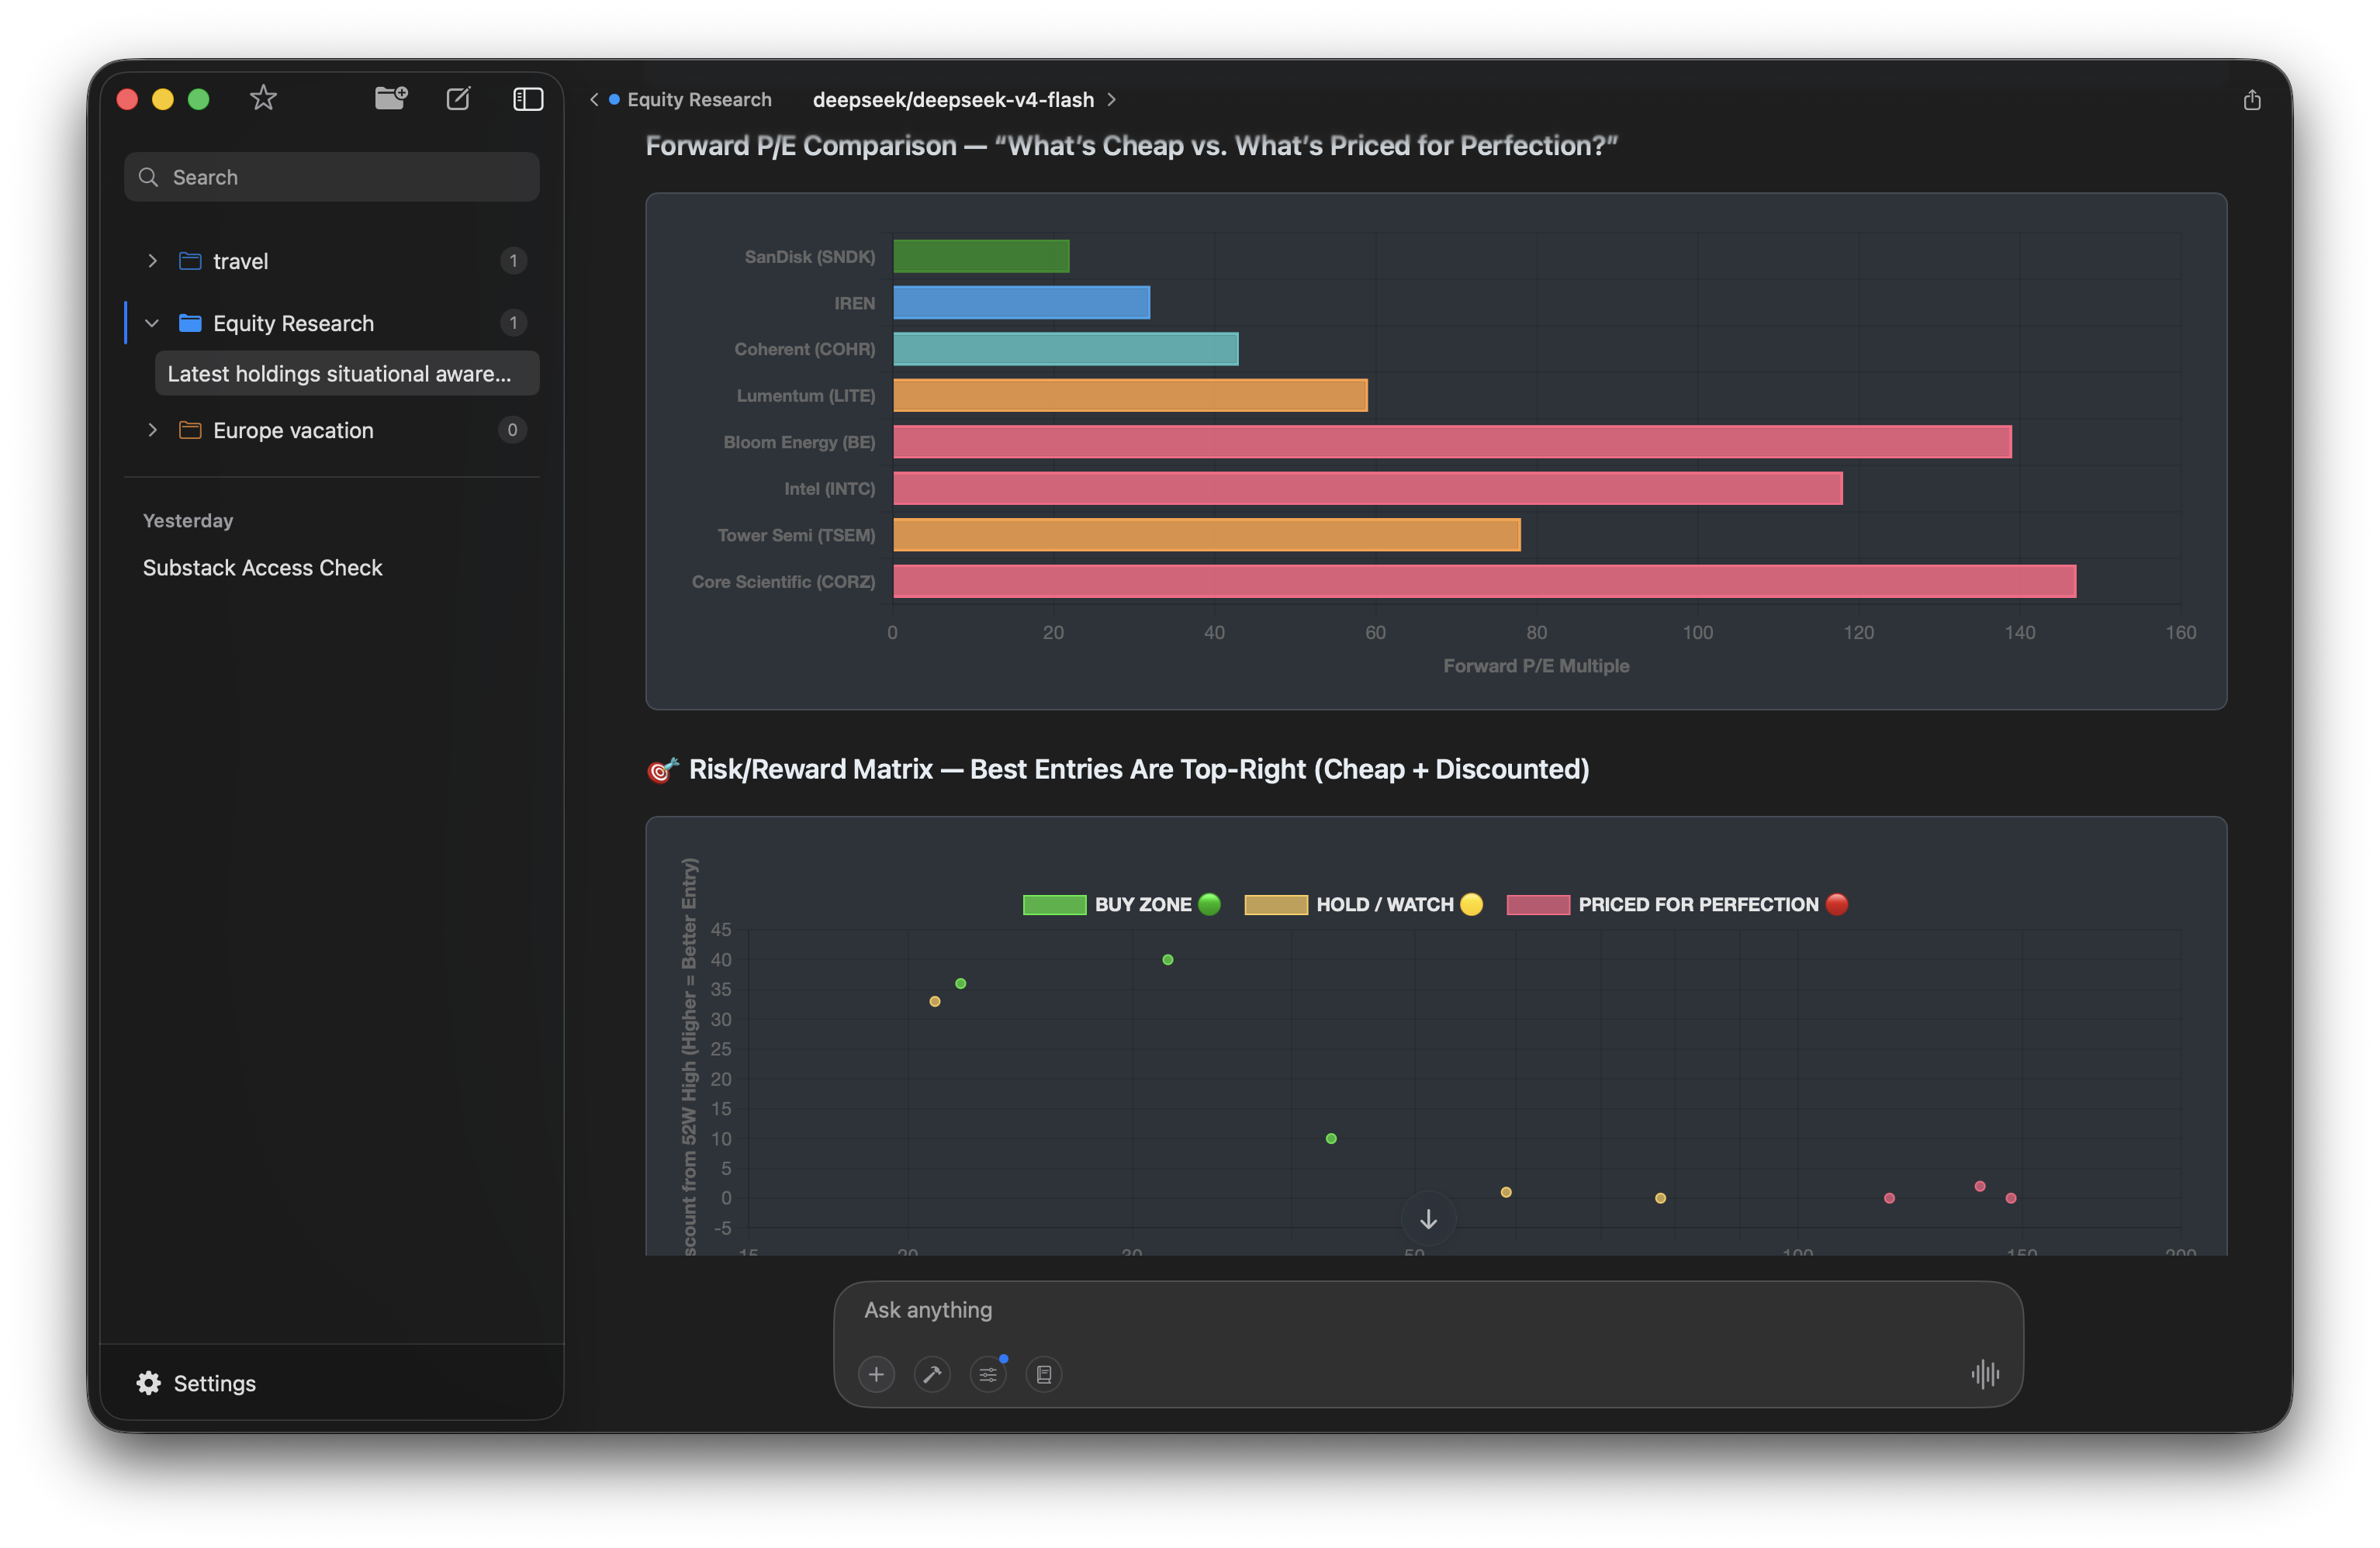This screenshot has width=2380, height=1548.
Task: Open the Latest holdings situational aware... chat
Action: pyautogui.click(x=347, y=373)
